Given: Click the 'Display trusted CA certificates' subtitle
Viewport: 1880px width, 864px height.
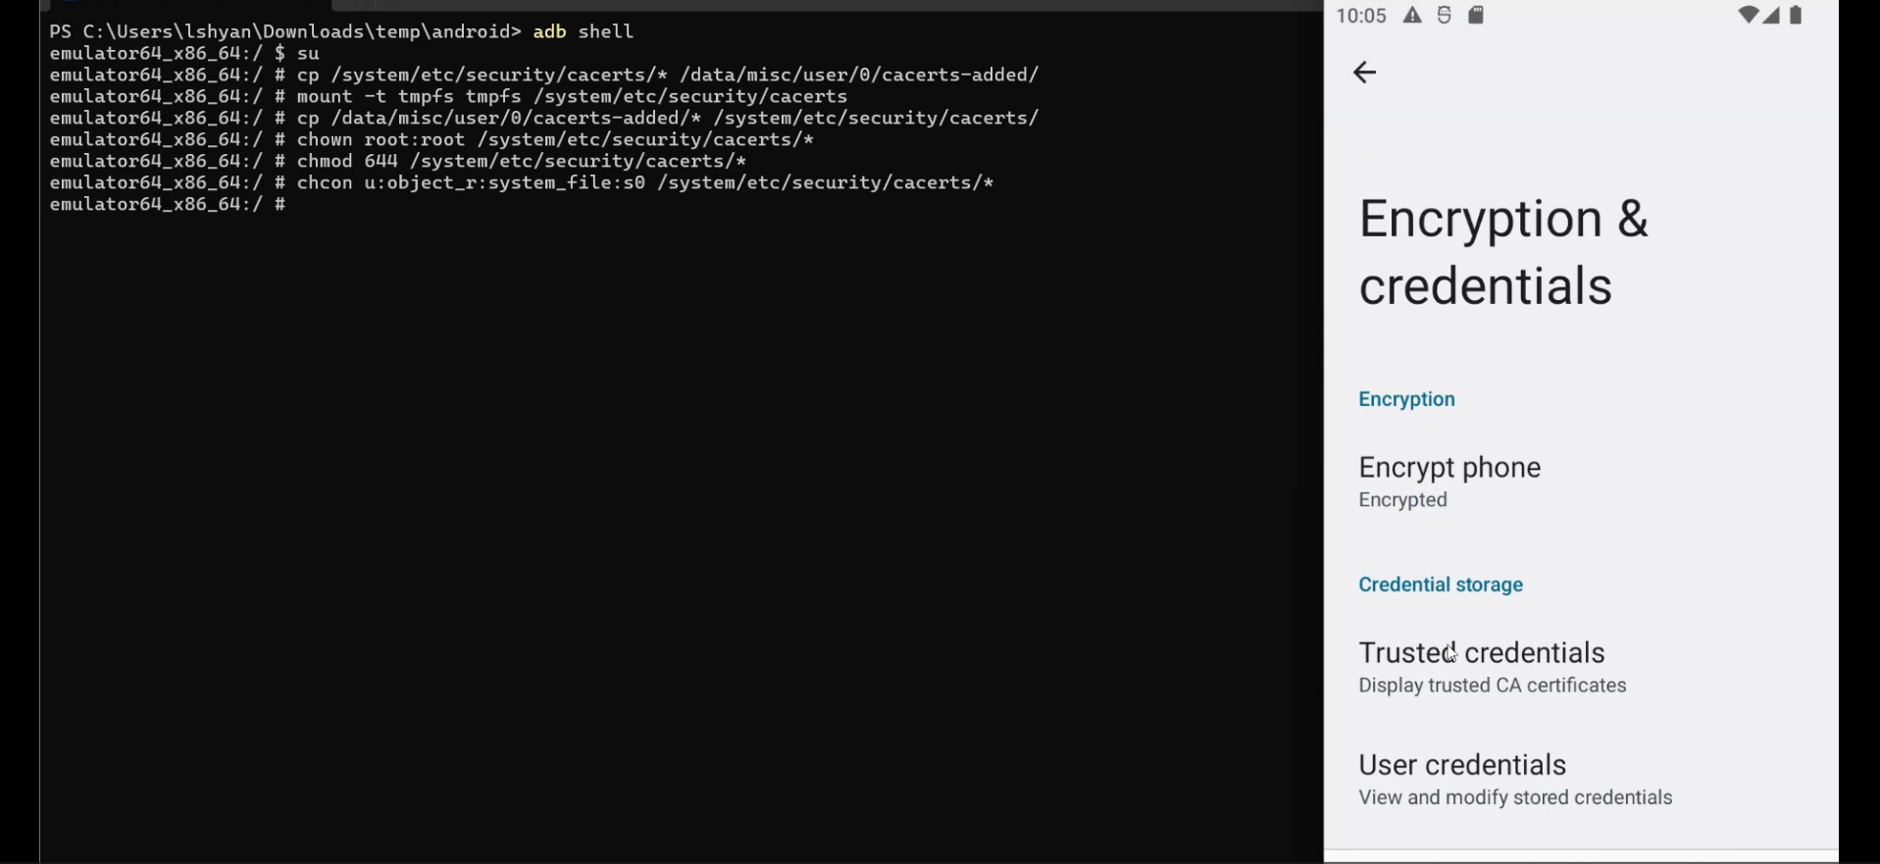Looking at the screenshot, I should (x=1492, y=686).
